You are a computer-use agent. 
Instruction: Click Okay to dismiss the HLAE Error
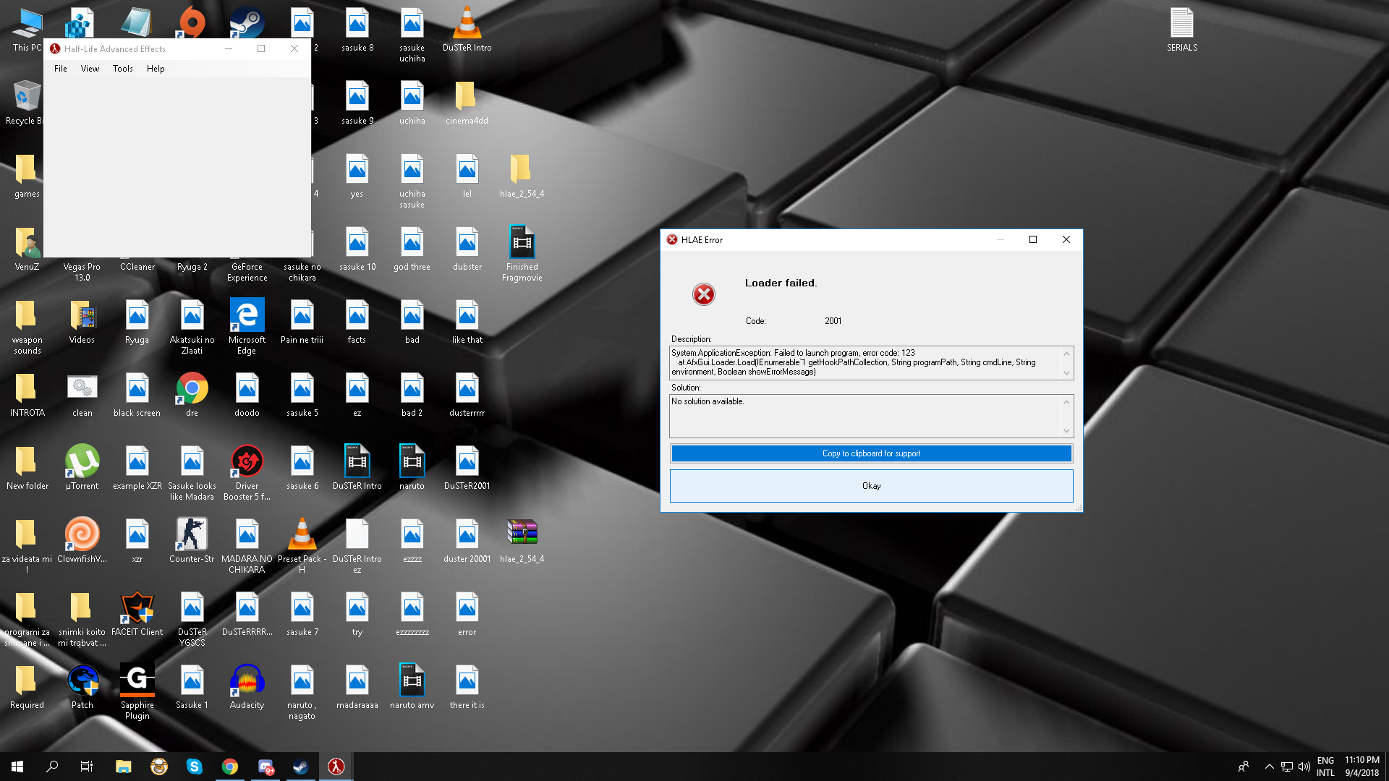pos(871,485)
